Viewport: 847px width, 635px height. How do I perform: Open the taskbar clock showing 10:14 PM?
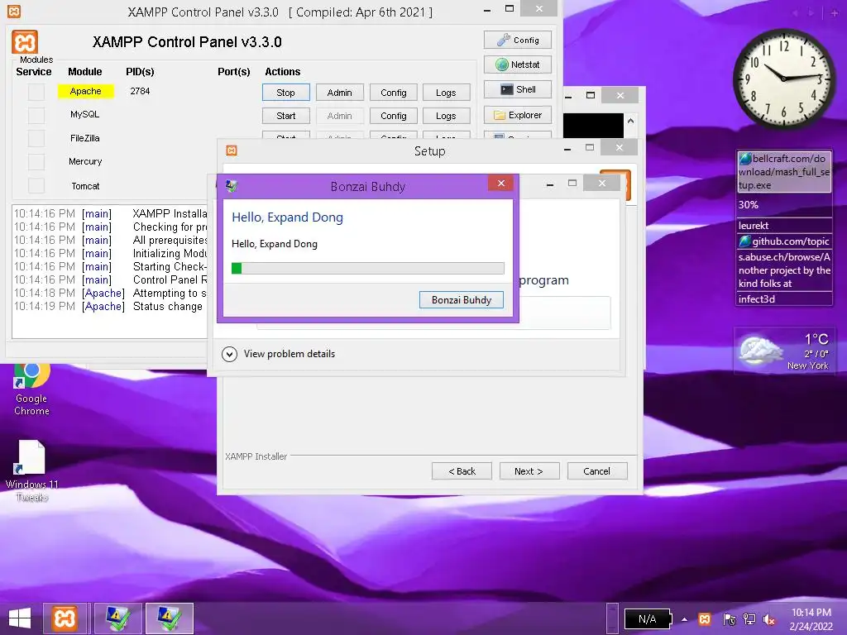[x=811, y=619]
